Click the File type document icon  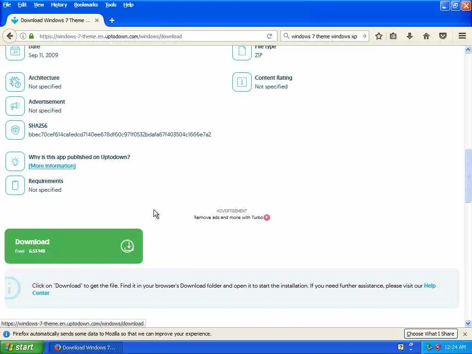coord(242,52)
